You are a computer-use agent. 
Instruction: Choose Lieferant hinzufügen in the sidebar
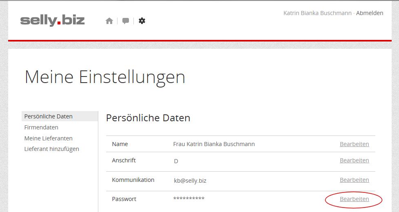pyautogui.click(x=52, y=149)
